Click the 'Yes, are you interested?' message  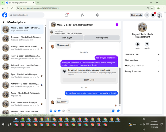(x=106, y=58)
